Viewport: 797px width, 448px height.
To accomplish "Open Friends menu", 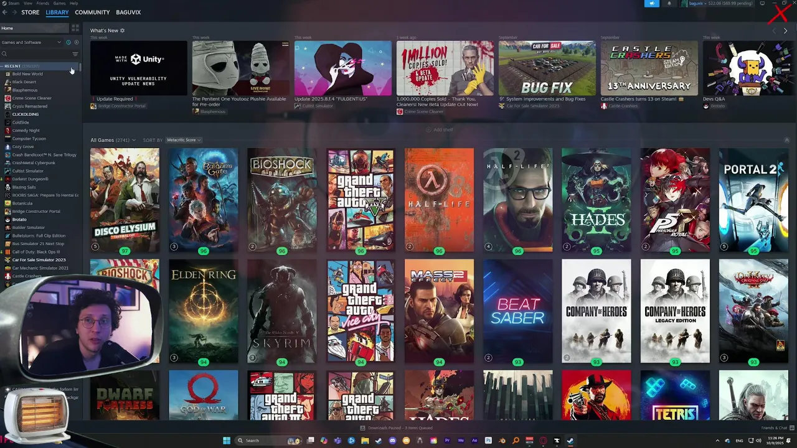I will pyautogui.click(x=43, y=3).
